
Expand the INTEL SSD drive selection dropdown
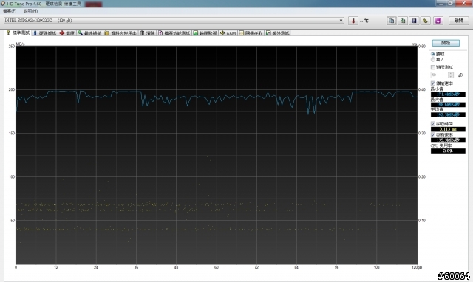pos(341,21)
